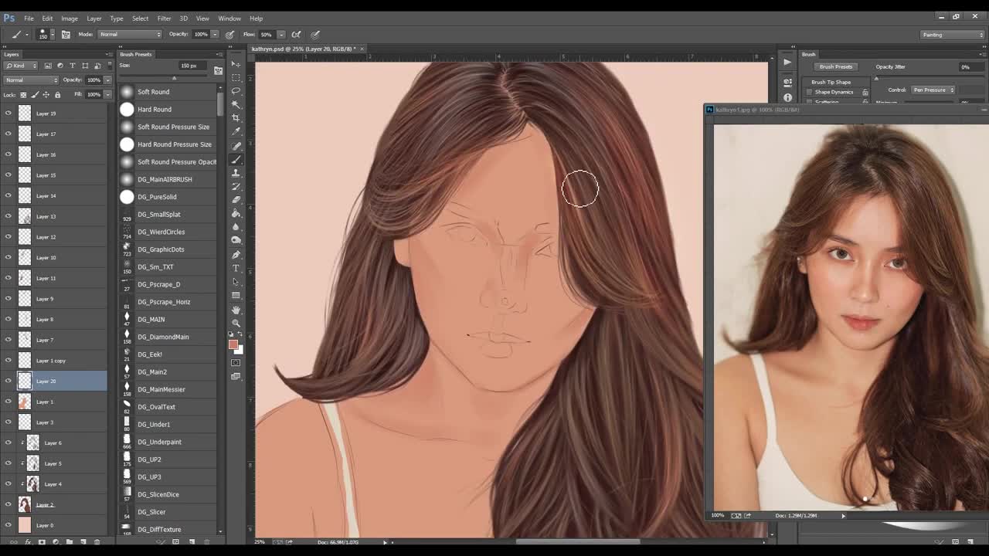Toggle visibility of Layer 16
The image size is (989, 556).
[x=8, y=154]
